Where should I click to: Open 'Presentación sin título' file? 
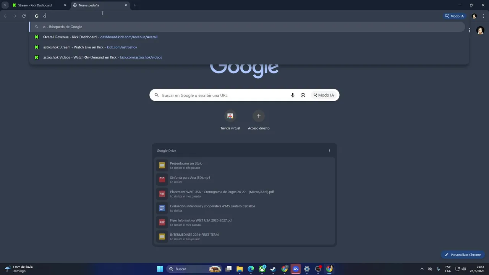(244, 165)
